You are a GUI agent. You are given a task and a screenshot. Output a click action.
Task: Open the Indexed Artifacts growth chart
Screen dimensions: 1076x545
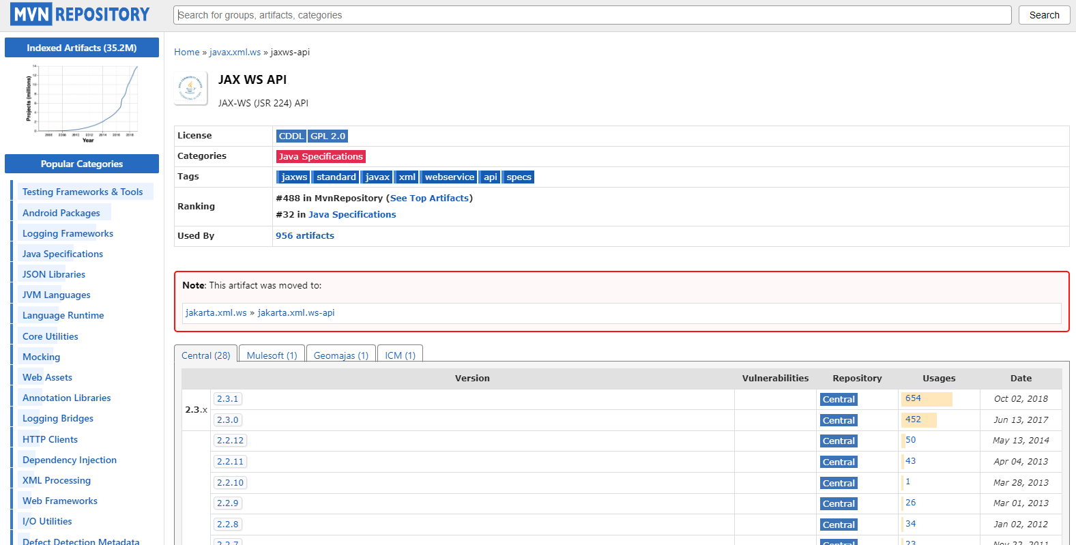(x=82, y=103)
